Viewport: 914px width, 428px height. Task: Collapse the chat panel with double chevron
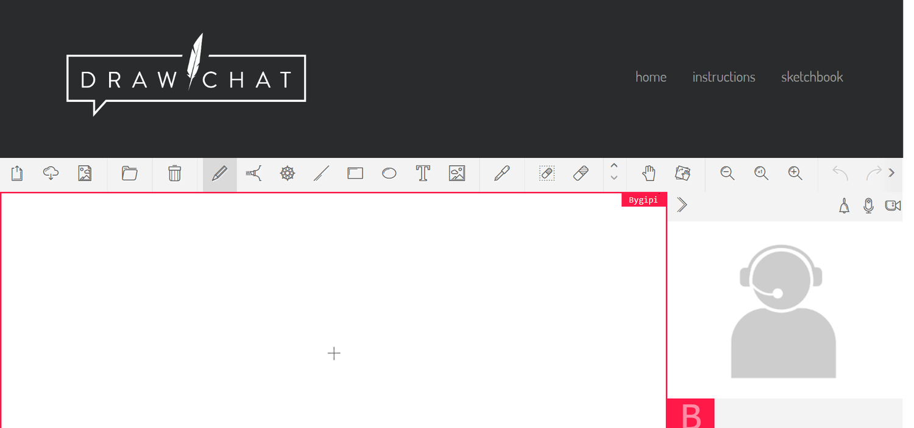click(682, 205)
